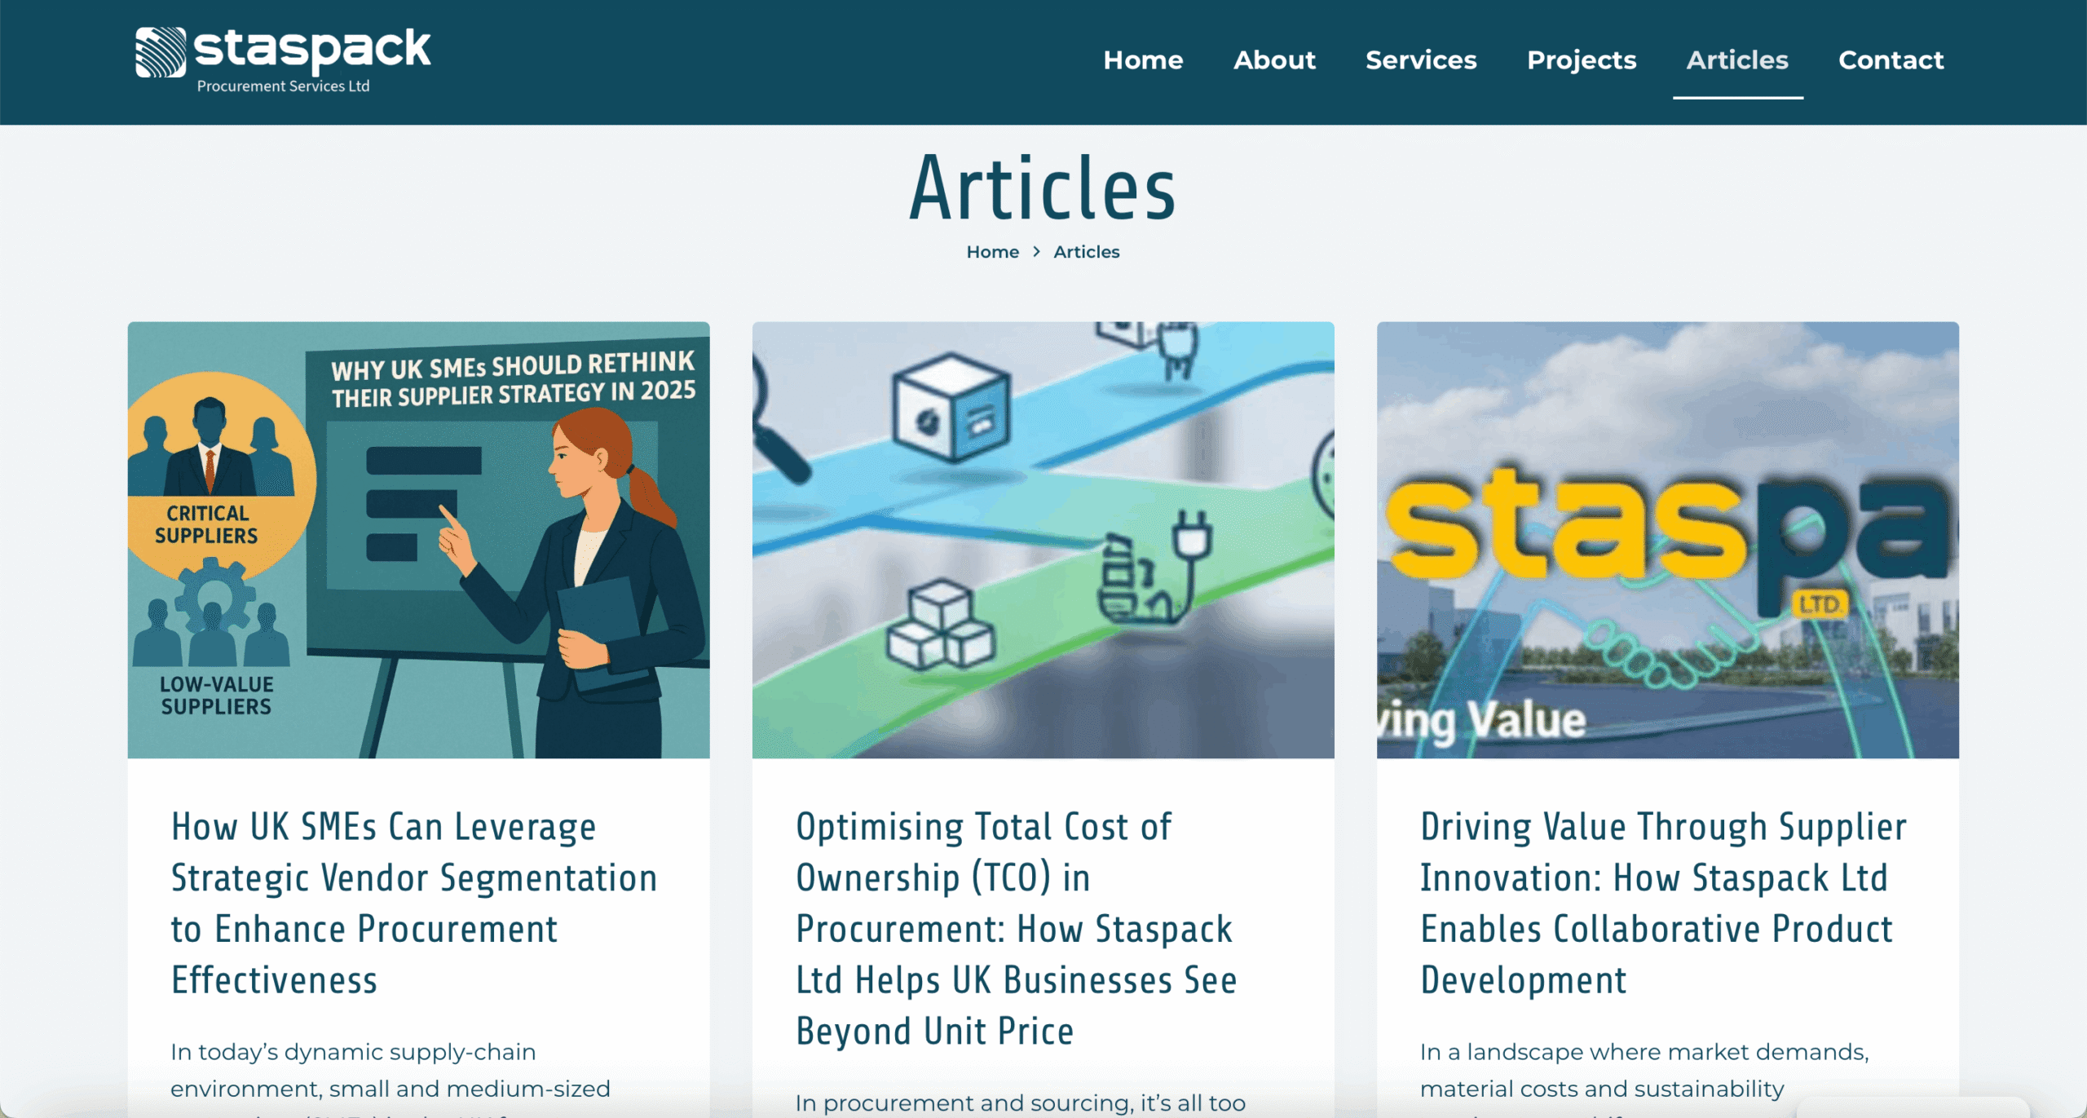This screenshot has height=1118, width=2087.
Task: Open the UK SMEs supplier strategy thumbnail
Action: point(418,540)
